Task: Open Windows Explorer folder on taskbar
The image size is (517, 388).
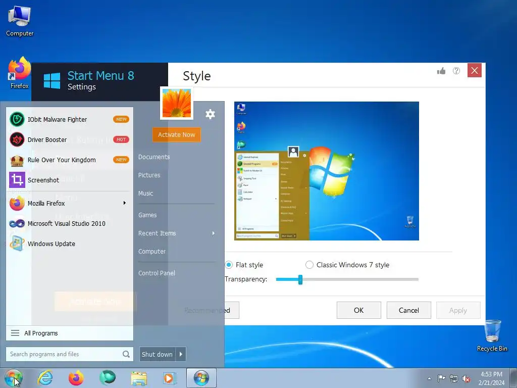Action: click(139, 378)
